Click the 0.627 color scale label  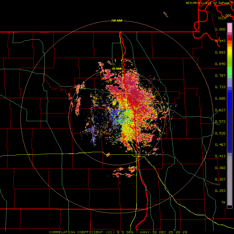(220, 110)
